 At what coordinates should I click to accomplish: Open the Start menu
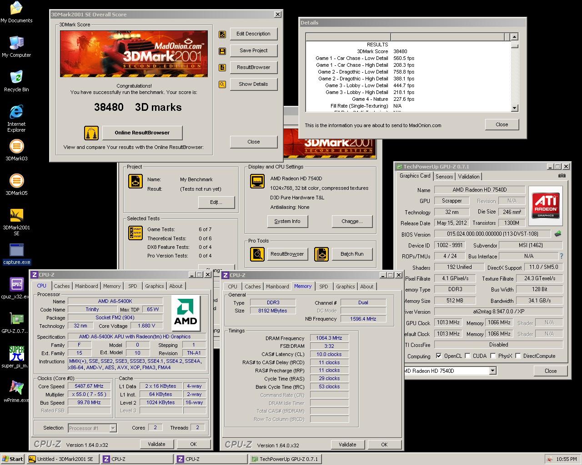pos(13,459)
